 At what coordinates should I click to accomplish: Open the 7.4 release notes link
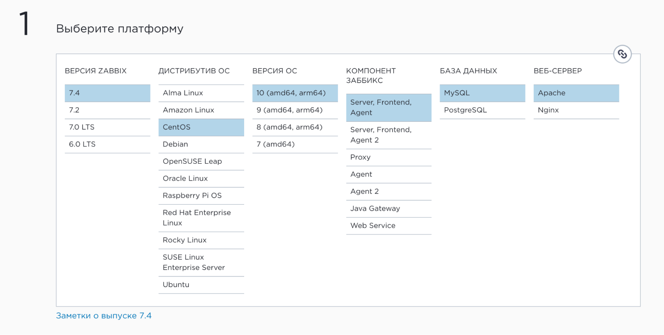click(104, 316)
